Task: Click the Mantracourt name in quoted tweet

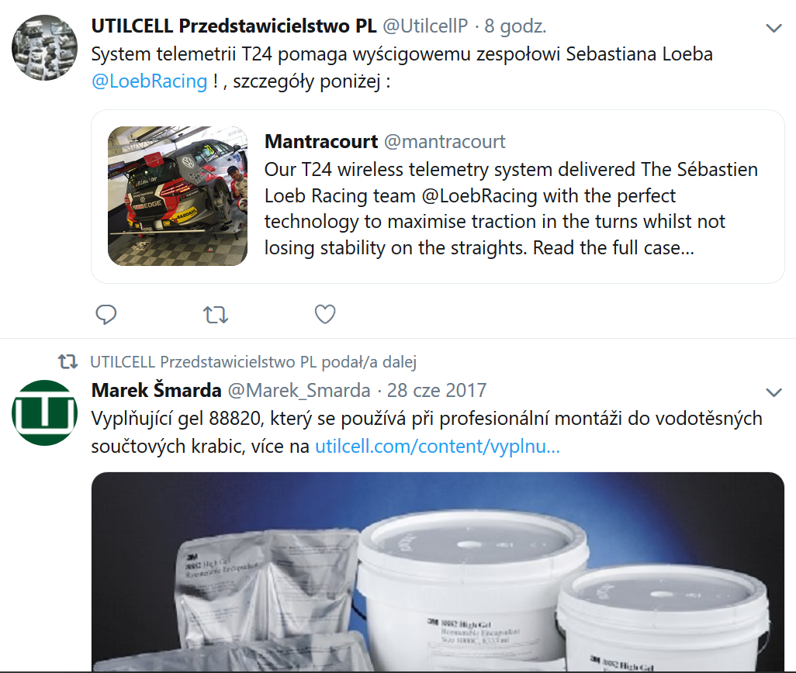Action: (321, 141)
